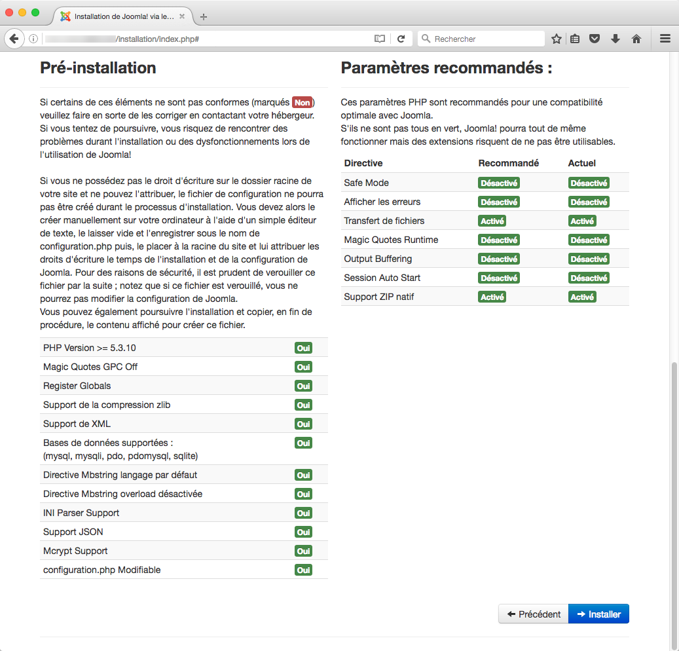This screenshot has width=679, height=651.
Task: Click the PHP Version >= 5.3.10 label
Action: 90,348
